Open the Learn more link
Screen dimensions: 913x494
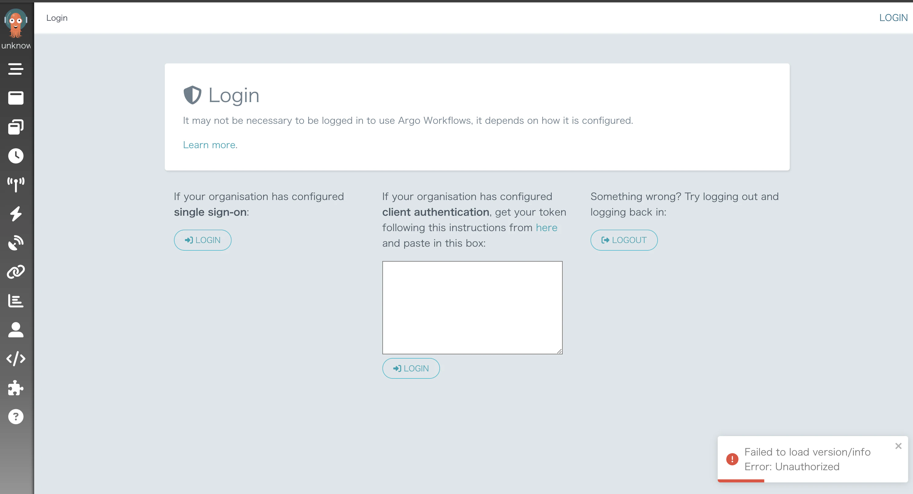[210, 145]
